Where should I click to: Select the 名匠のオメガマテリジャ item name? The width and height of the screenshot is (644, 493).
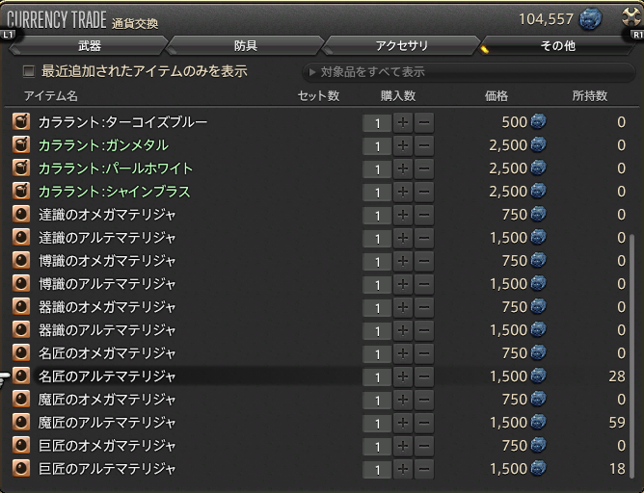[x=107, y=353]
